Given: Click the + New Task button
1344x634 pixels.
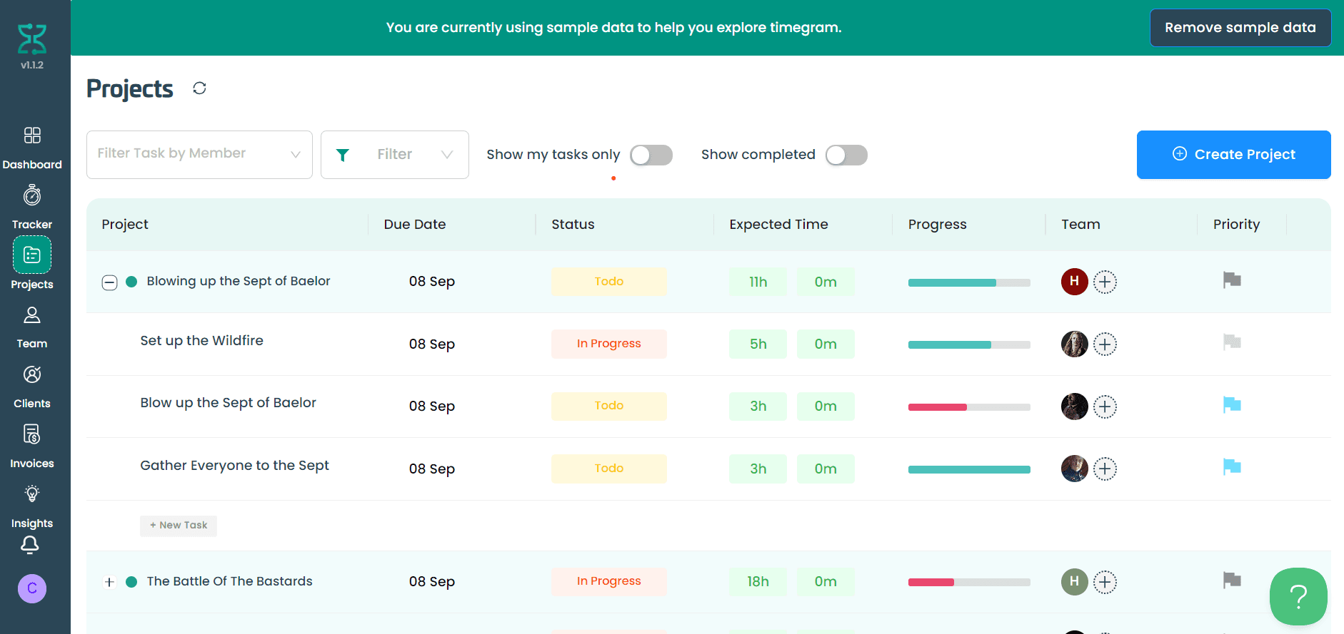Looking at the screenshot, I should 179,526.
